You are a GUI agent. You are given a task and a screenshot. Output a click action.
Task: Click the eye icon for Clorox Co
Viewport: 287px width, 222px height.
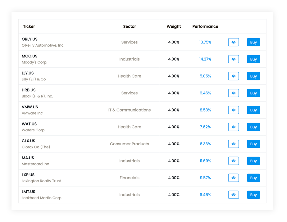coord(233,144)
